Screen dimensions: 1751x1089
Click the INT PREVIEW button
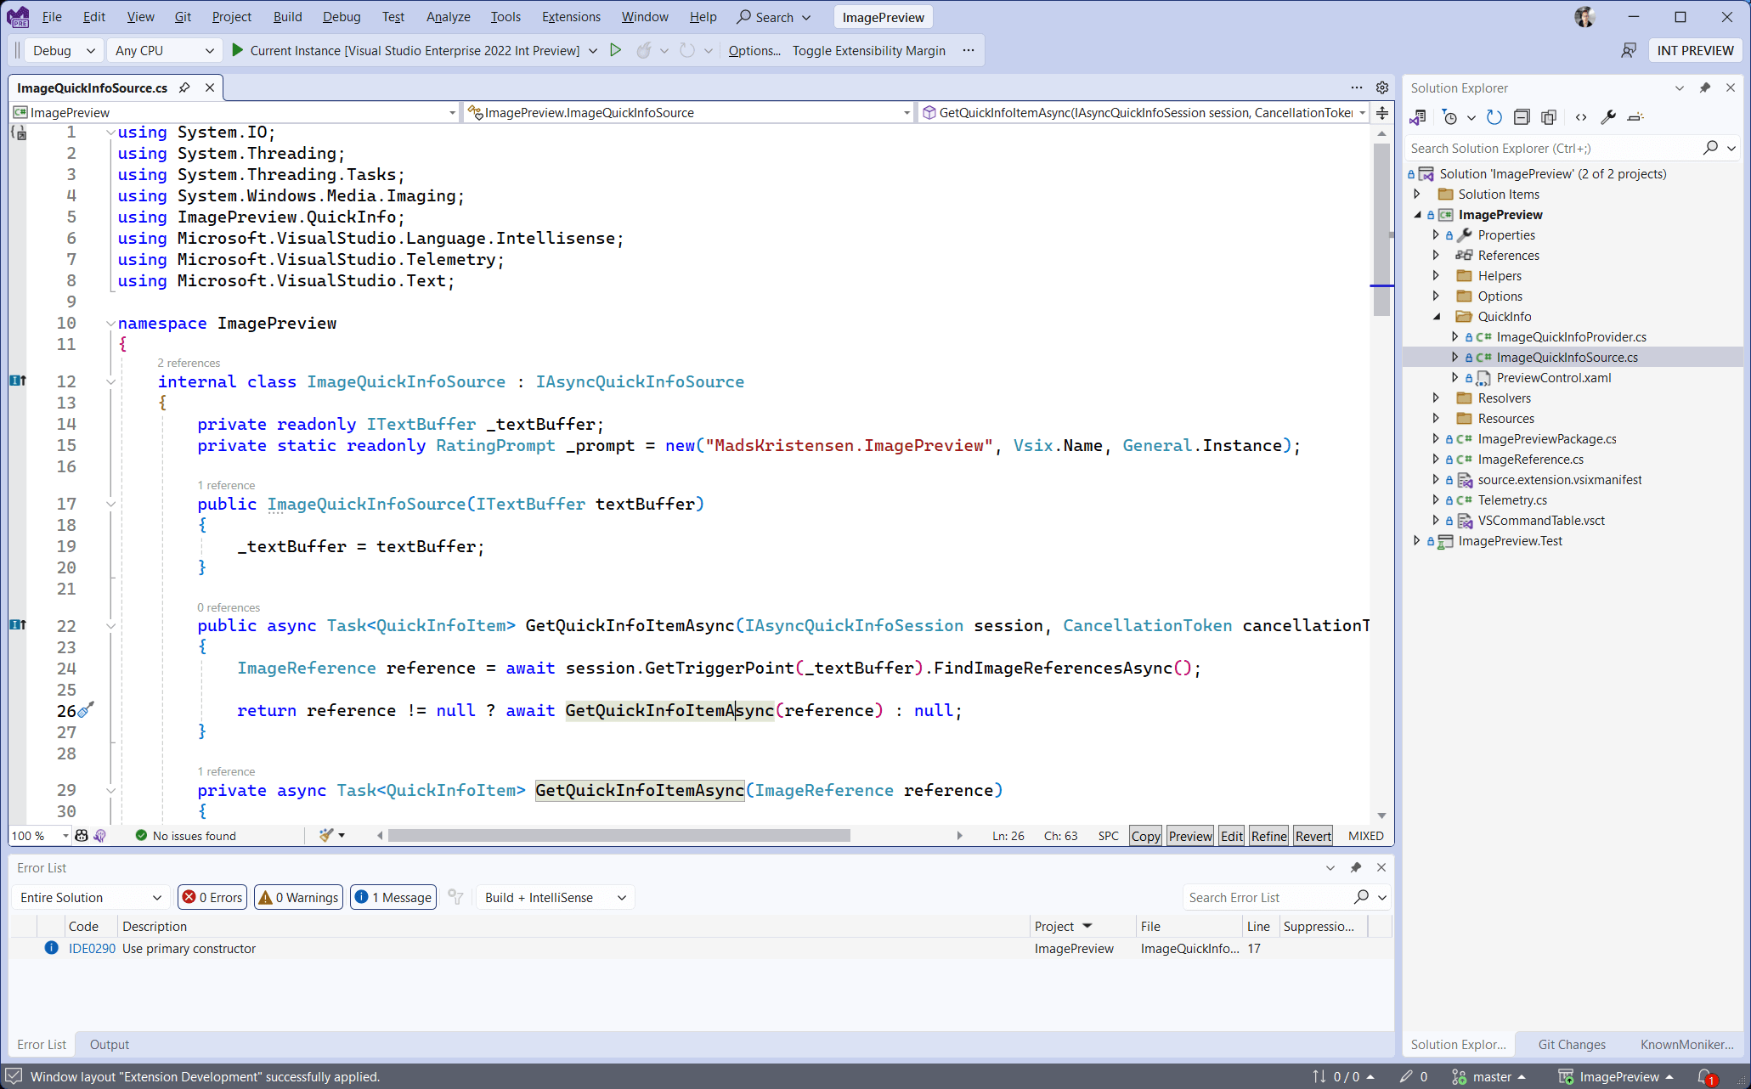click(x=1695, y=50)
